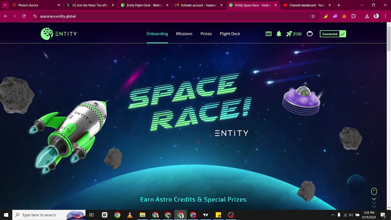Open Chrome three-dot menu
Image resolution: width=391 pixels, height=220 pixels.
[x=385, y=16]
